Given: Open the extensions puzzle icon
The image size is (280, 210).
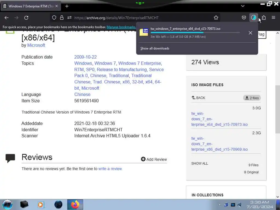Looking at the screenshot, I should (x=264, y=17).
